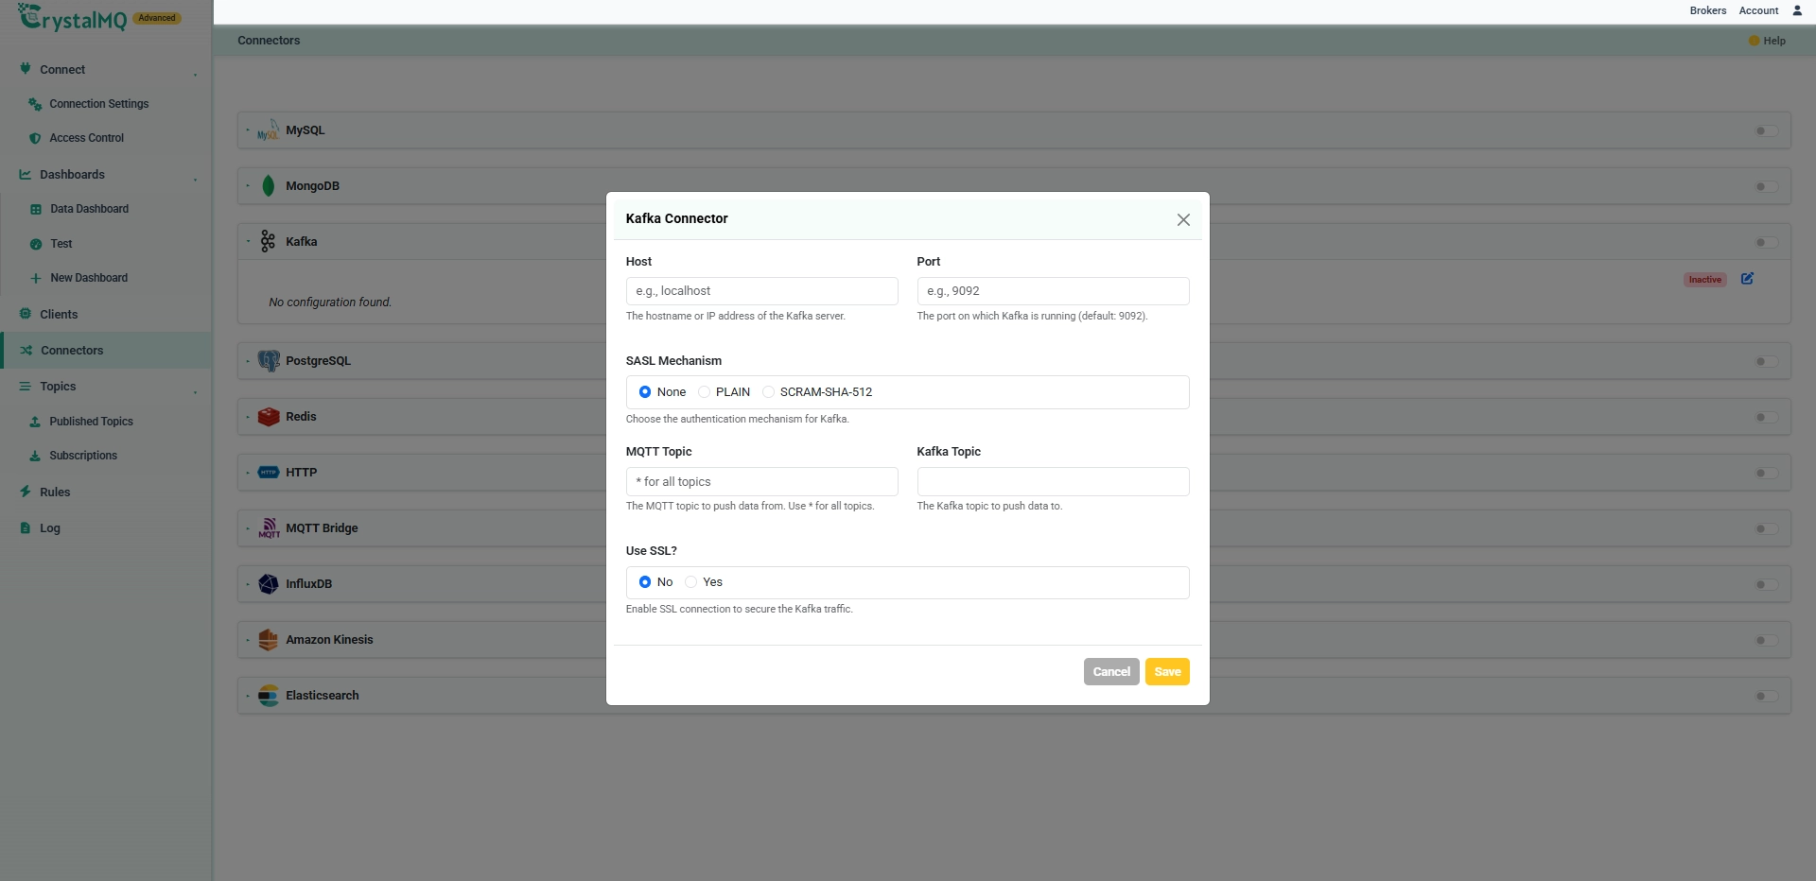Select Yes for Use SSL

[x=690, y=582]
